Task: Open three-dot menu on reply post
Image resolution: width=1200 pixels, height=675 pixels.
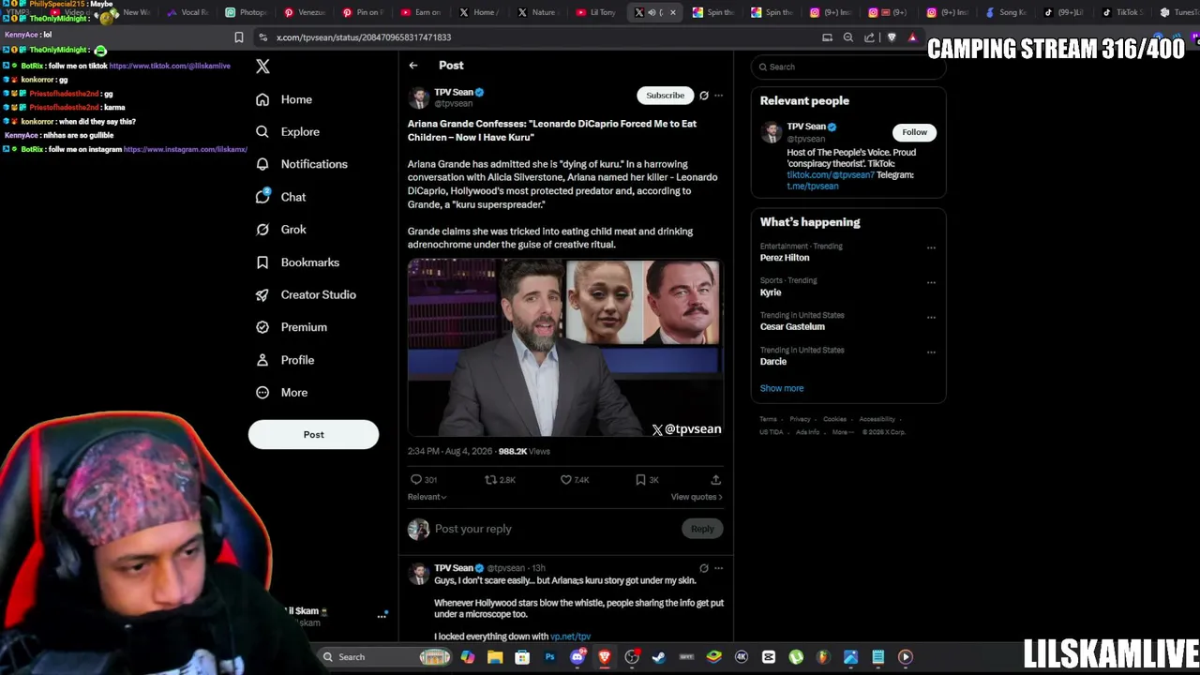Action: click(x=719, y=568)
